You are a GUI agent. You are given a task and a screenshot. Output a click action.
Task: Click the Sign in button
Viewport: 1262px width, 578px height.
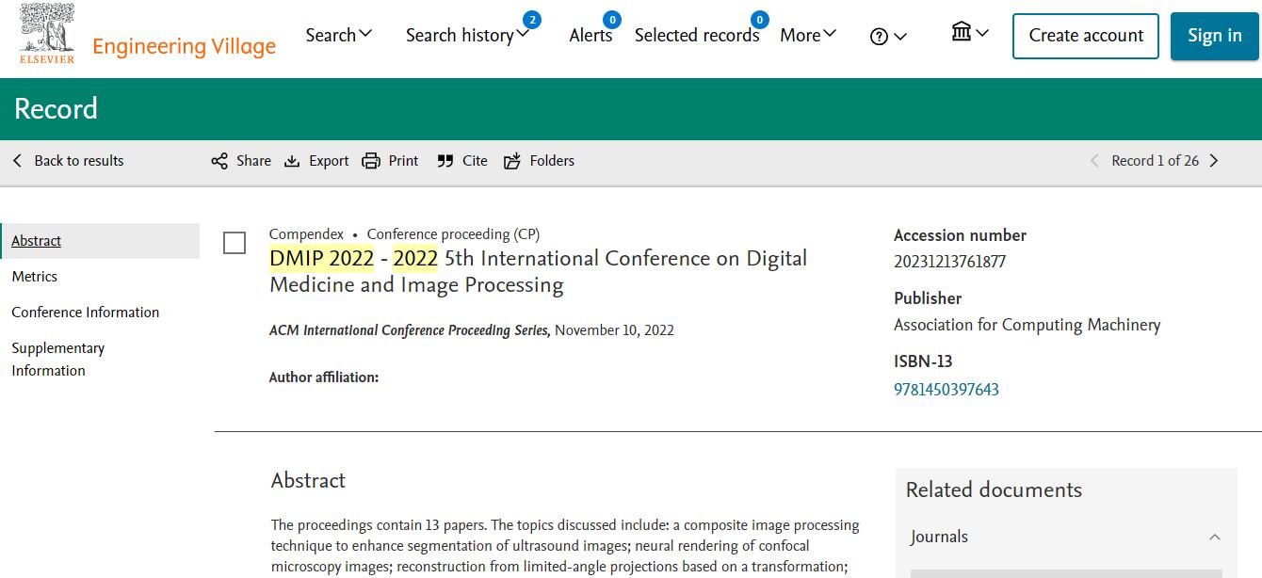[x=1214, y=36]
